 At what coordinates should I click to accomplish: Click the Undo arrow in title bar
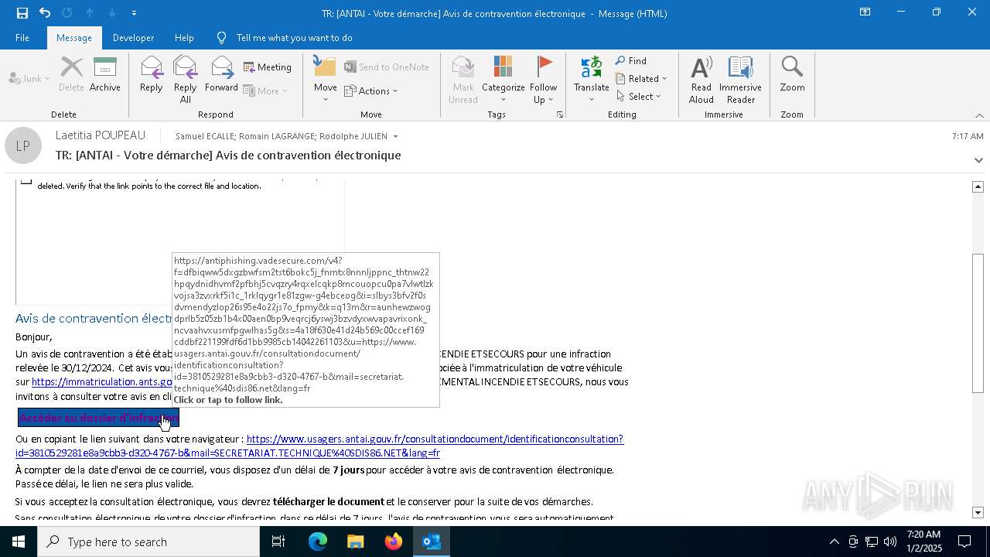coord(45,12)
